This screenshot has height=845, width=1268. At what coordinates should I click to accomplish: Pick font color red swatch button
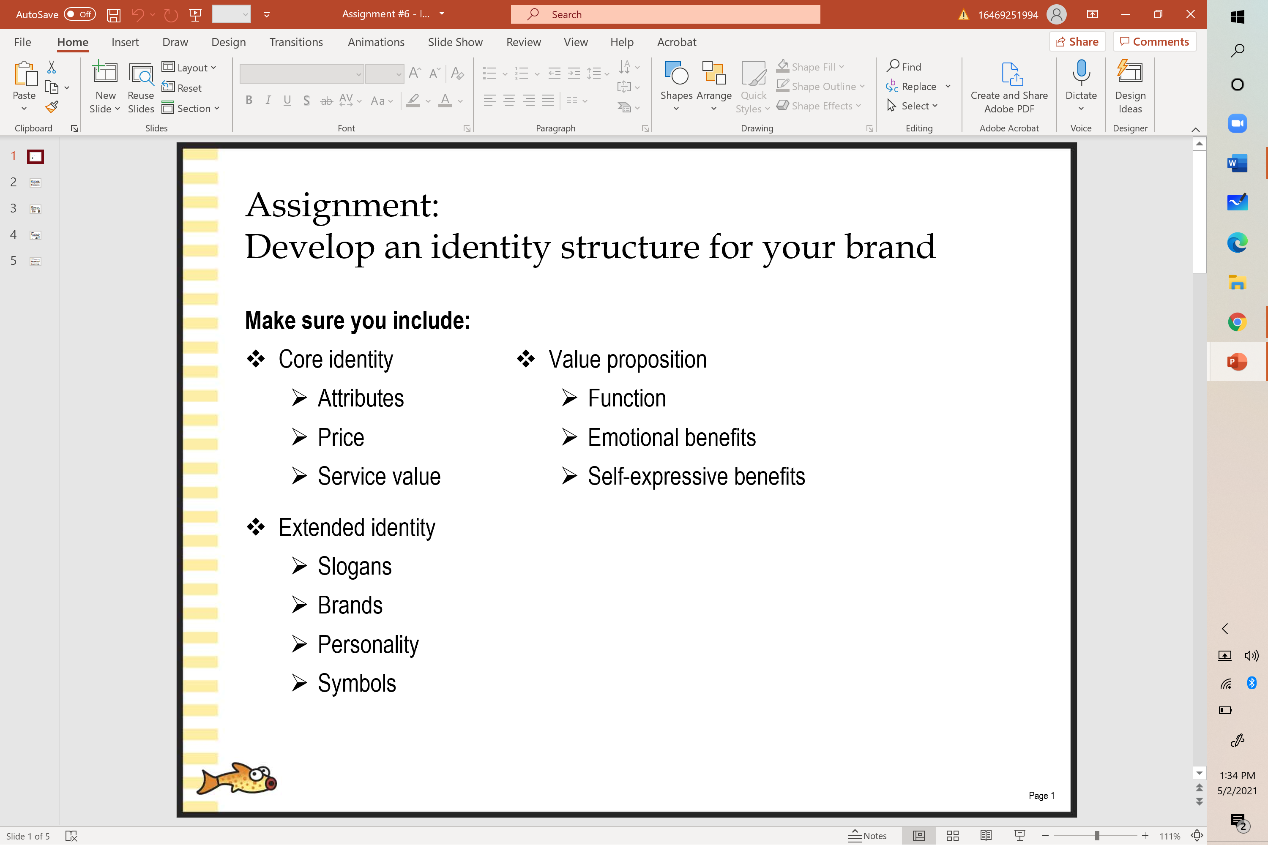445,100
